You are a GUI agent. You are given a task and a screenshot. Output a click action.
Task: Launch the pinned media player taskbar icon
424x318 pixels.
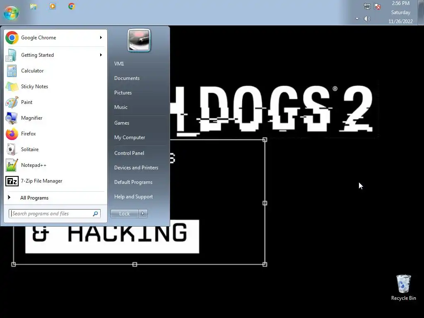click(x=53, y=6)
